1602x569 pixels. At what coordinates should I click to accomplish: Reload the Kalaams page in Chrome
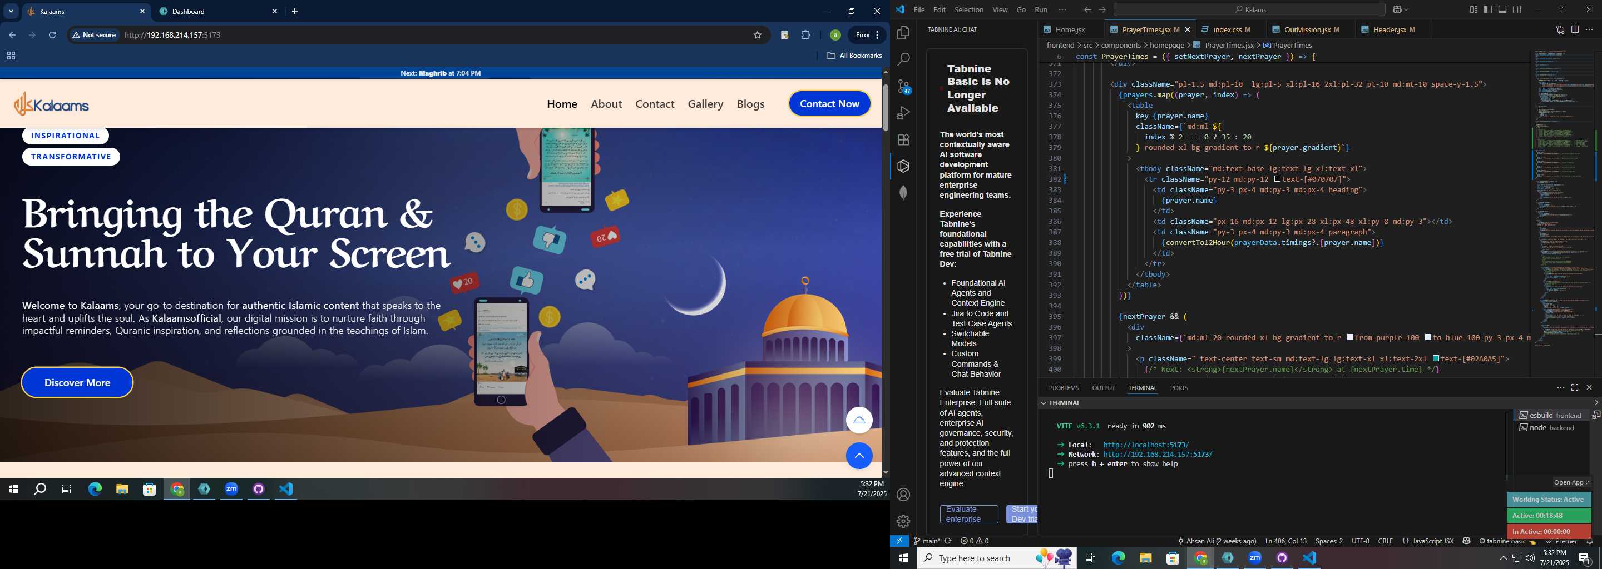[53, 36]
